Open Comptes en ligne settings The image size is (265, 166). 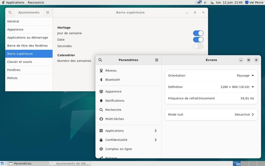128,149
